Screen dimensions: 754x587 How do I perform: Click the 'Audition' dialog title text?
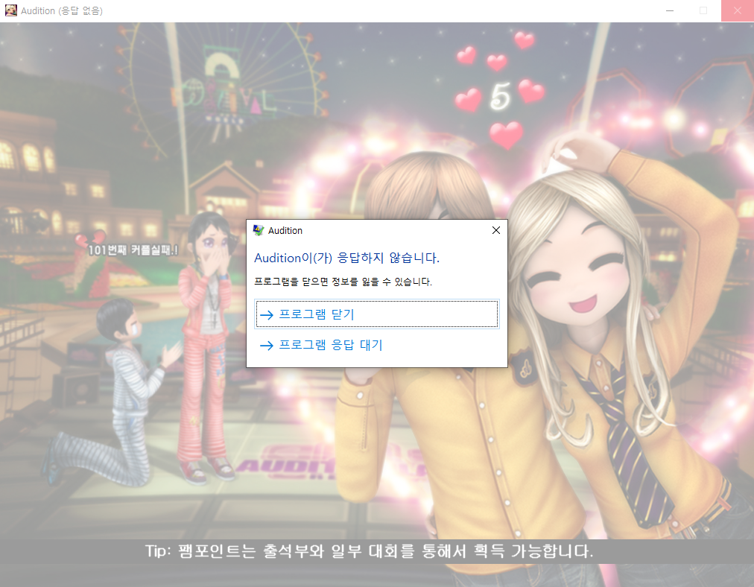pyautogui.click(x=285, y=231)
